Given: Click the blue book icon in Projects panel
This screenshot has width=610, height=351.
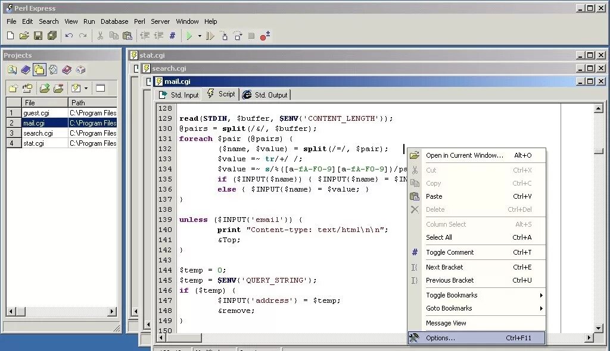Looking at the screenshot, I should pos(26,70).
